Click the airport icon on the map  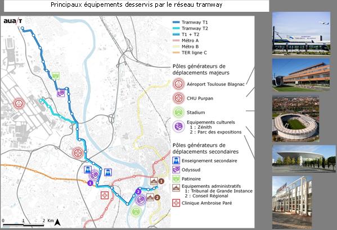click(x=19, y=104)
